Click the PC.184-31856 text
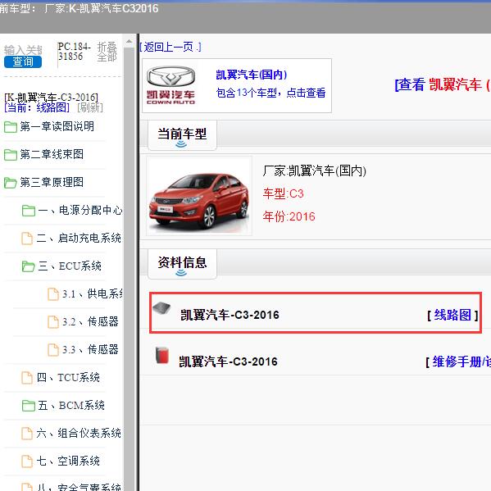Screen dimensions: 491x491 click(x=75, y=52)
